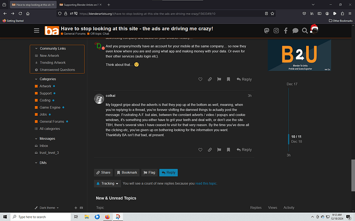Open the message Inbox
The width and height of the screenshot is (355, 221).
point(44,146)
